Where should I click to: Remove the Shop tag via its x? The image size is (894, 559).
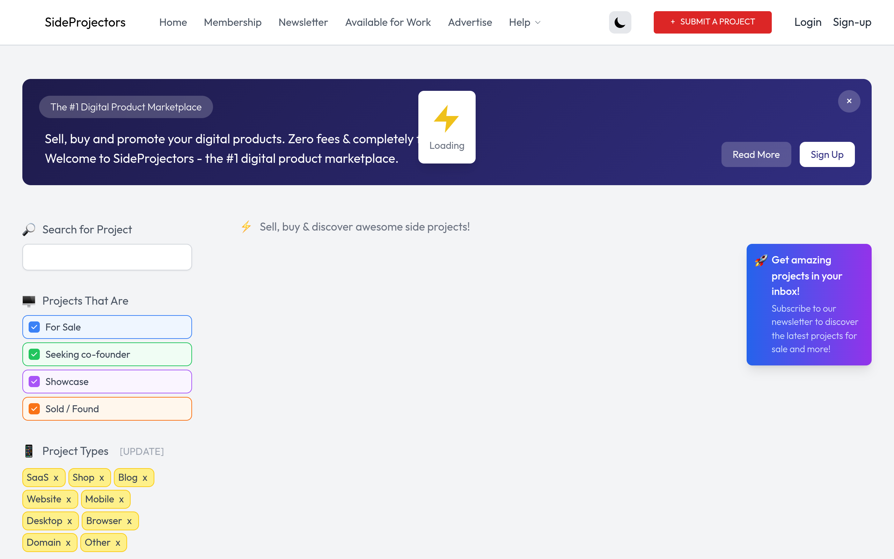coord(102,478)
